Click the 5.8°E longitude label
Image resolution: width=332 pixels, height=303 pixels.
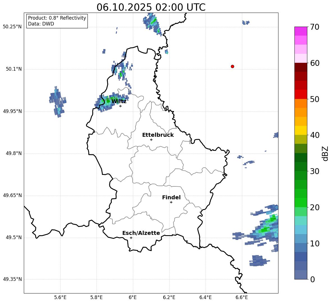tap(96, 297)
